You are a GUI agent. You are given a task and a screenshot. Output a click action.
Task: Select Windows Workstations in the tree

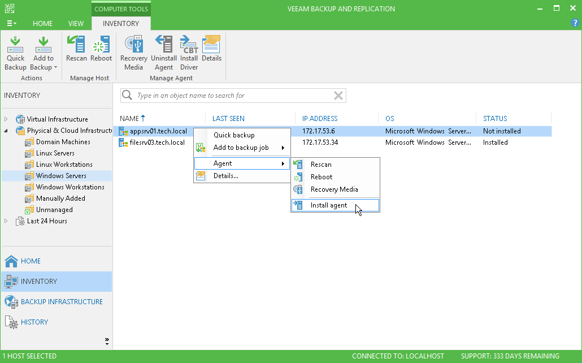tap(70, 187)
